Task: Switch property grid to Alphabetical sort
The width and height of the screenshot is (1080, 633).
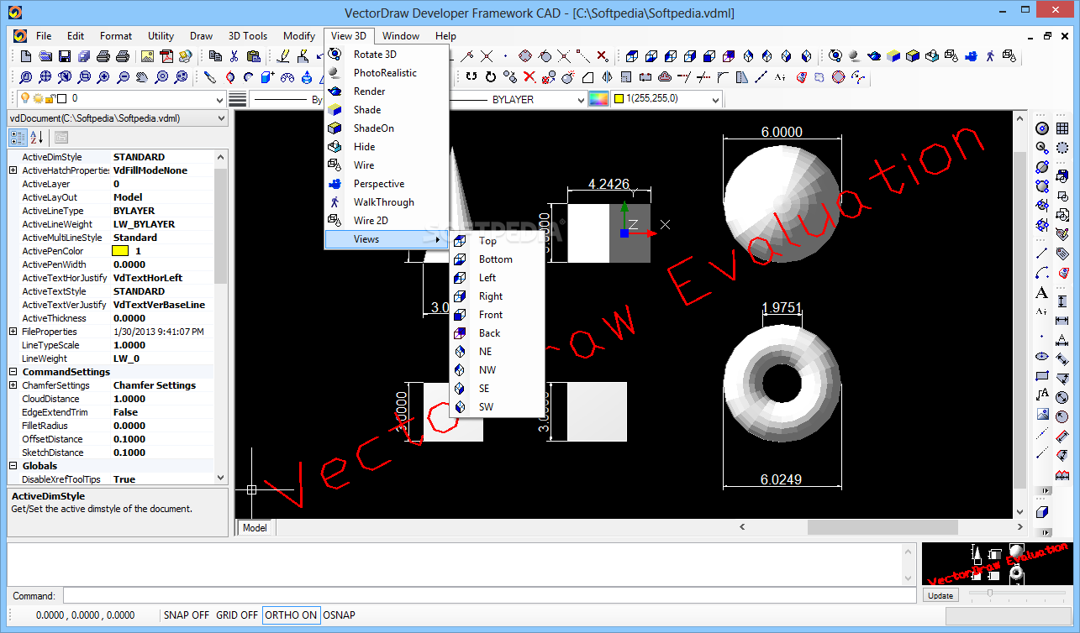Action: pos(36,138)
